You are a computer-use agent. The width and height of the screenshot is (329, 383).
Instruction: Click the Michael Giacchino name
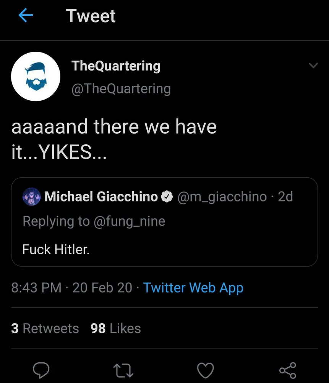101,196
